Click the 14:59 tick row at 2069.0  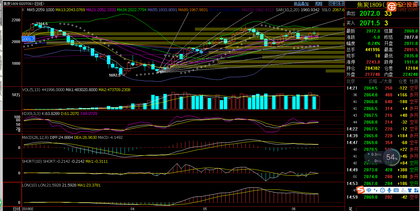point(382,197)
